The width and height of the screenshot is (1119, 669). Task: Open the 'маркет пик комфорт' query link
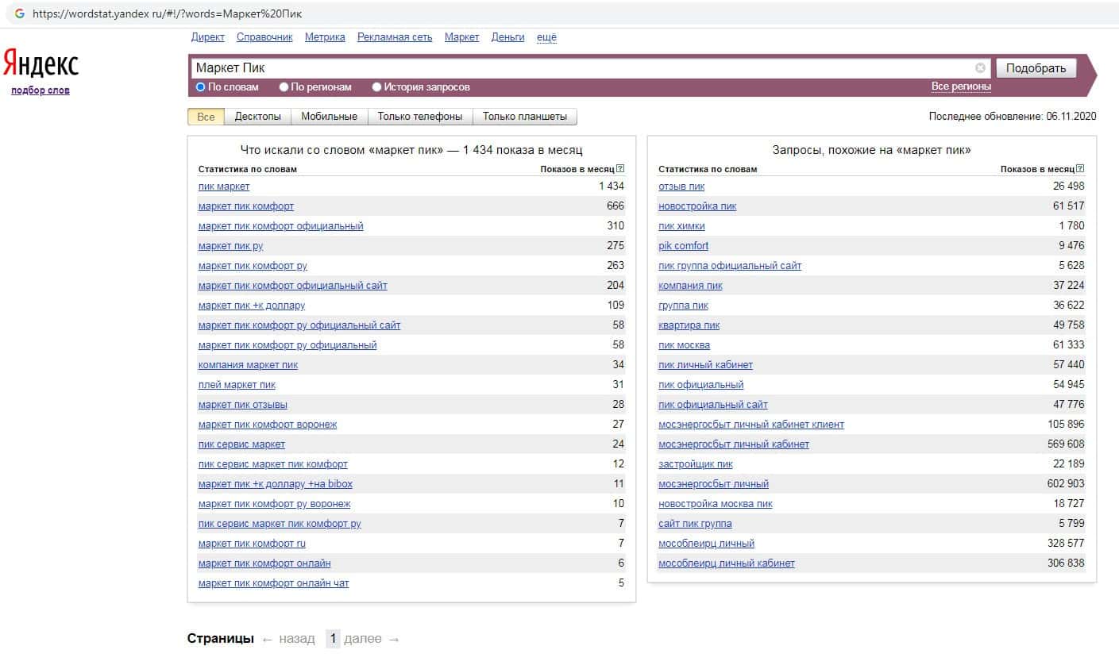pyautogui.click(x=246, y=206)
